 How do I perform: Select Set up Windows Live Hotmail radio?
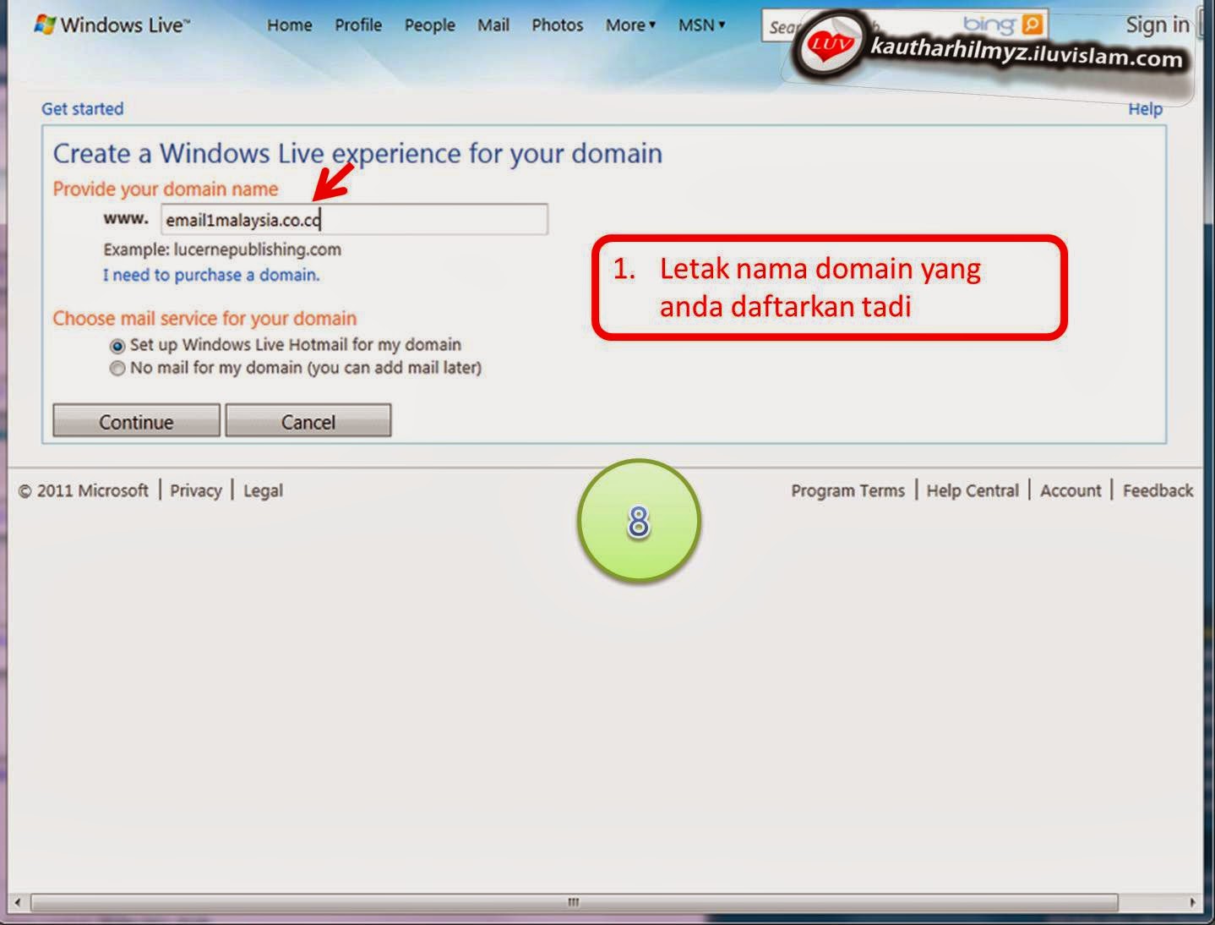(117, 346)
